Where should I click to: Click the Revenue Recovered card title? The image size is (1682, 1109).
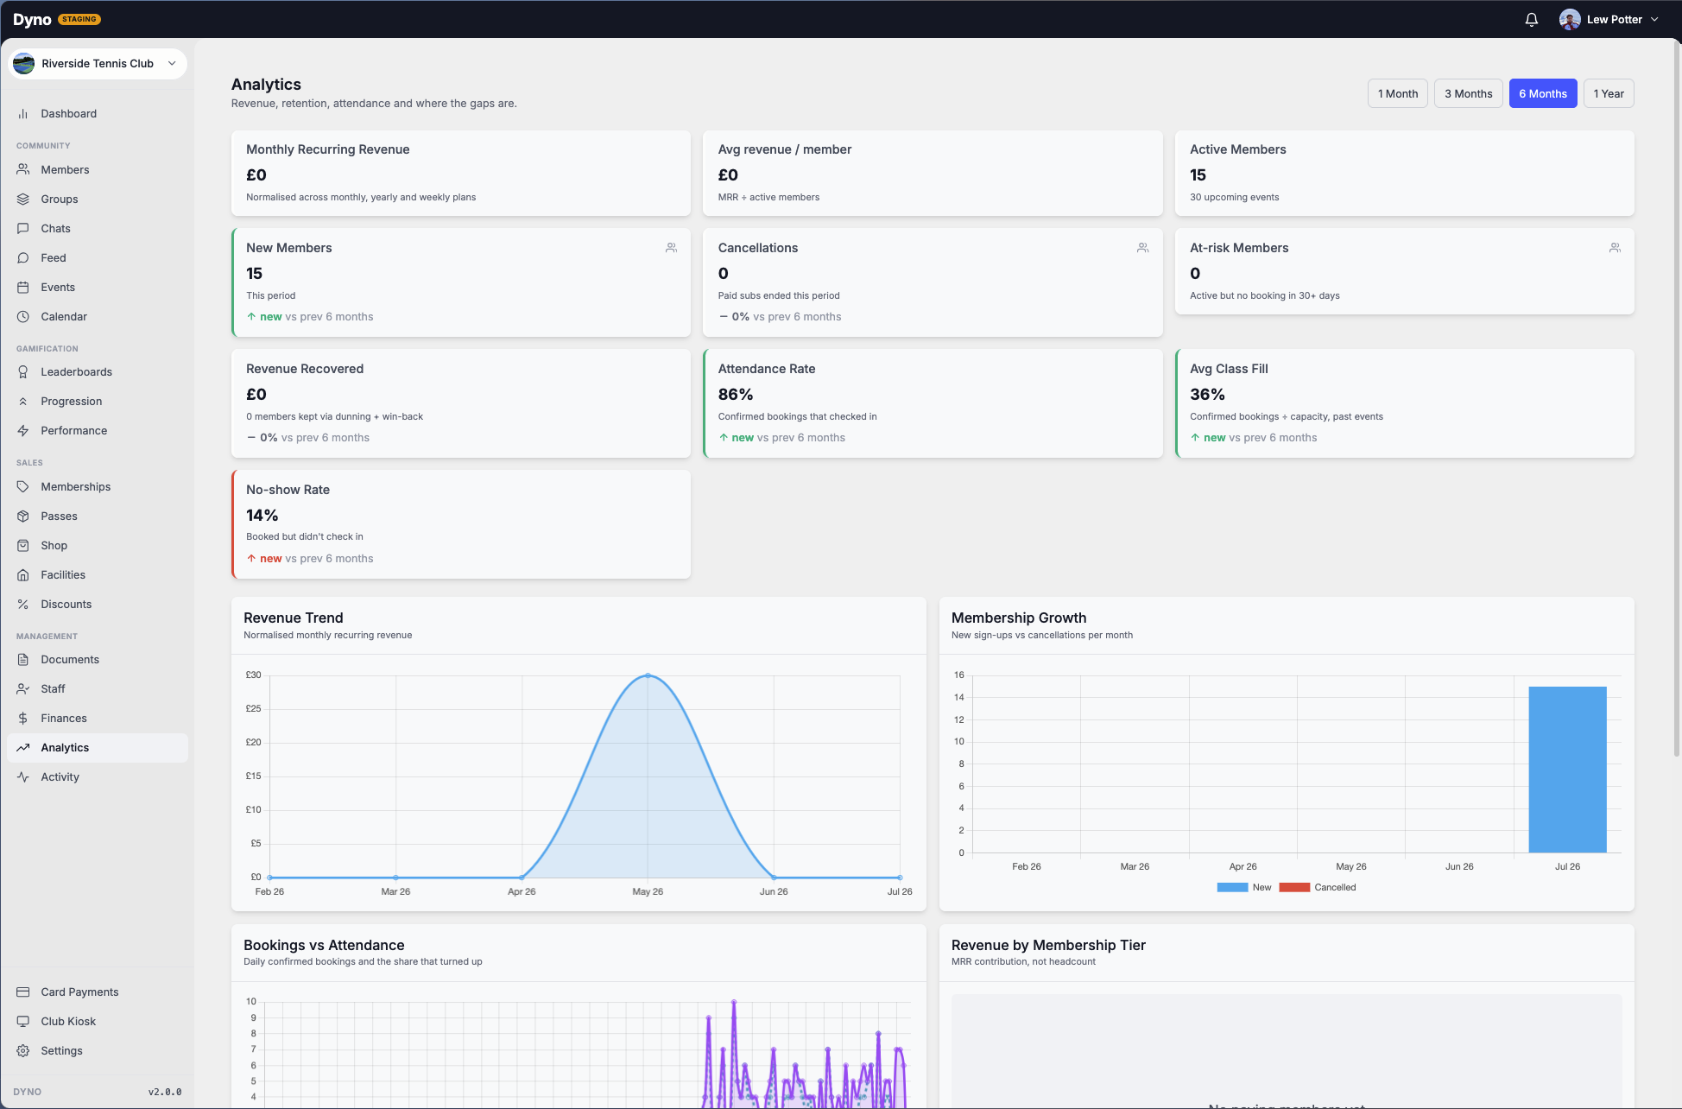point(305,369)
